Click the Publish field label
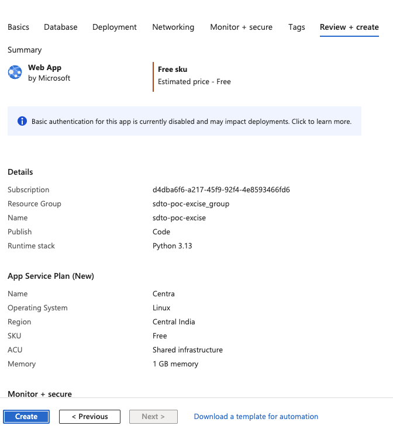Viewport: 393px width, 429px height. [20, 231]
